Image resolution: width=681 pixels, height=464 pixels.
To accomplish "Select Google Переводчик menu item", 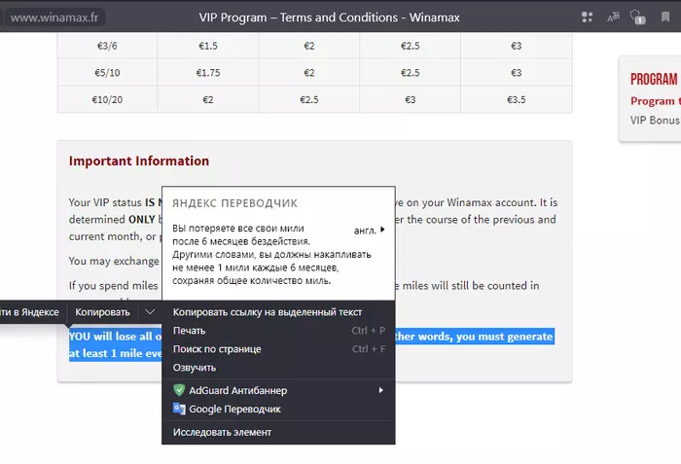I will click(x=278, y=409).
